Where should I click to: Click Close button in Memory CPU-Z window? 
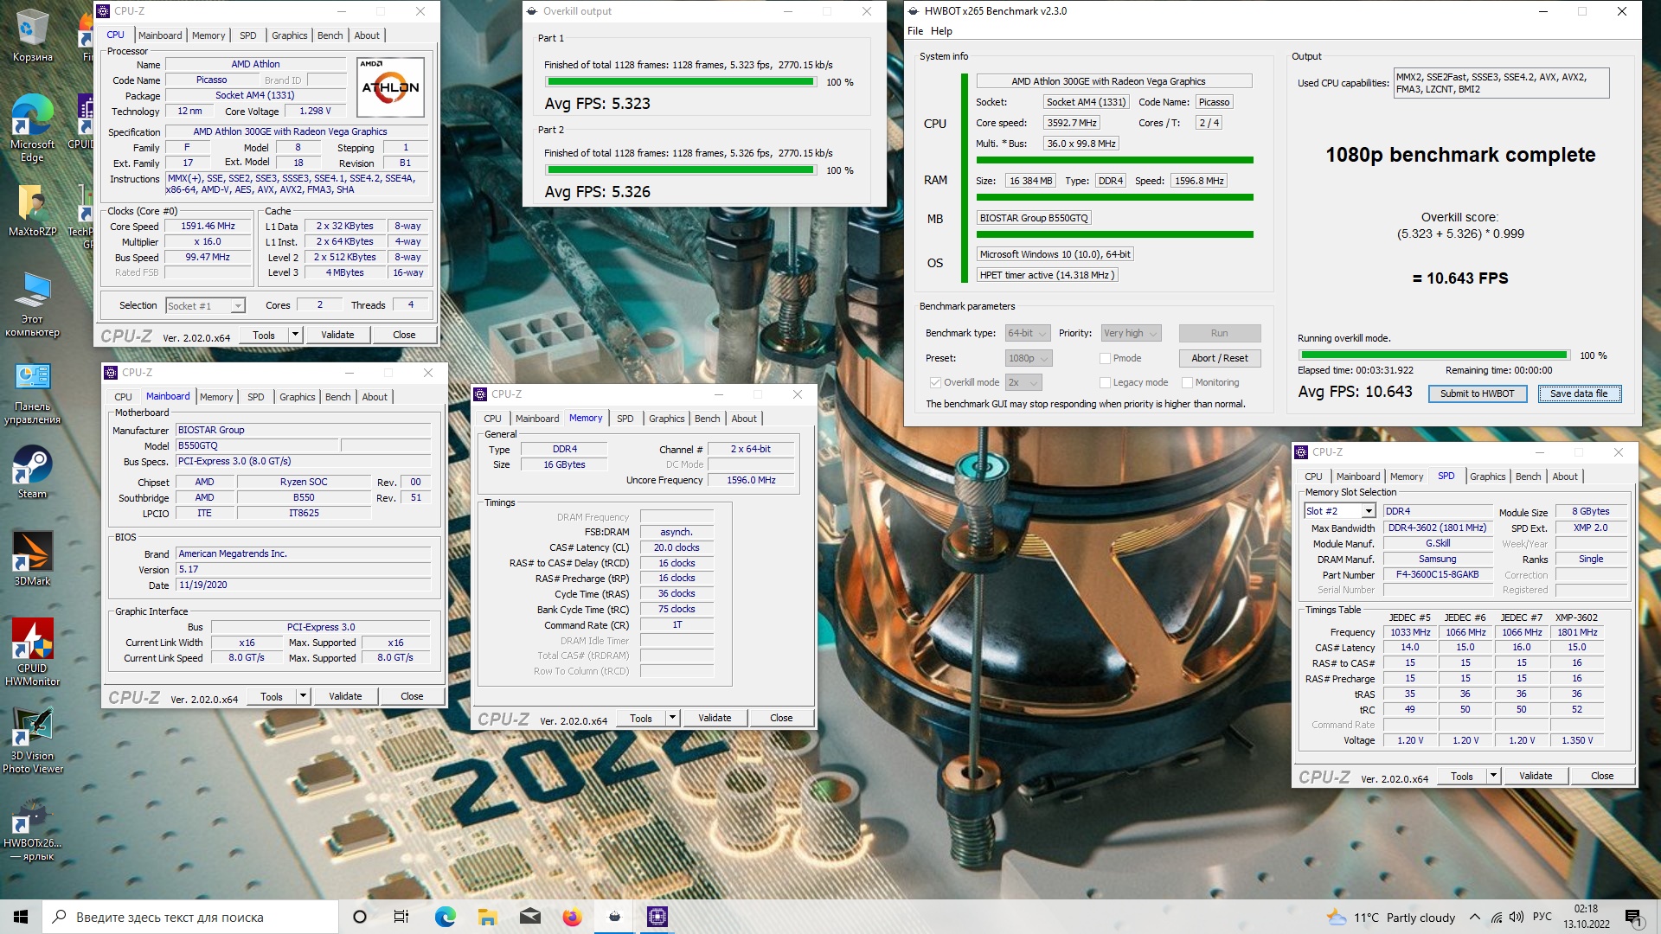tap(781, 718)
